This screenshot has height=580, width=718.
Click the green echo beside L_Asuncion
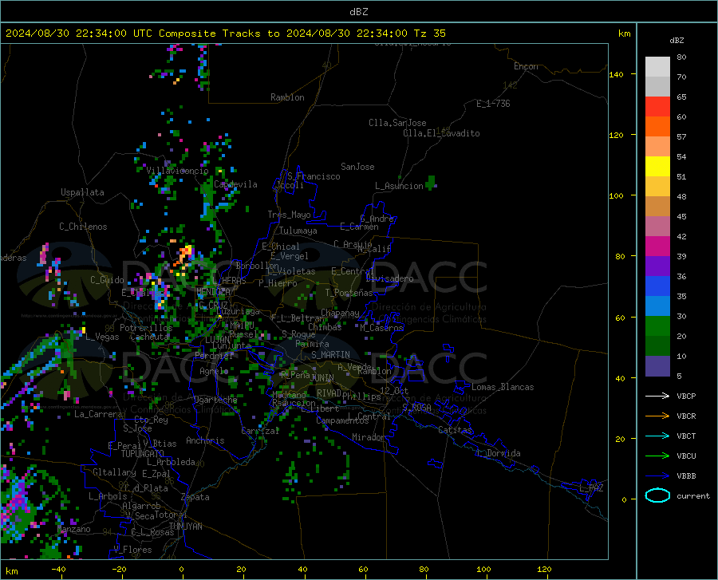[431, 182]
